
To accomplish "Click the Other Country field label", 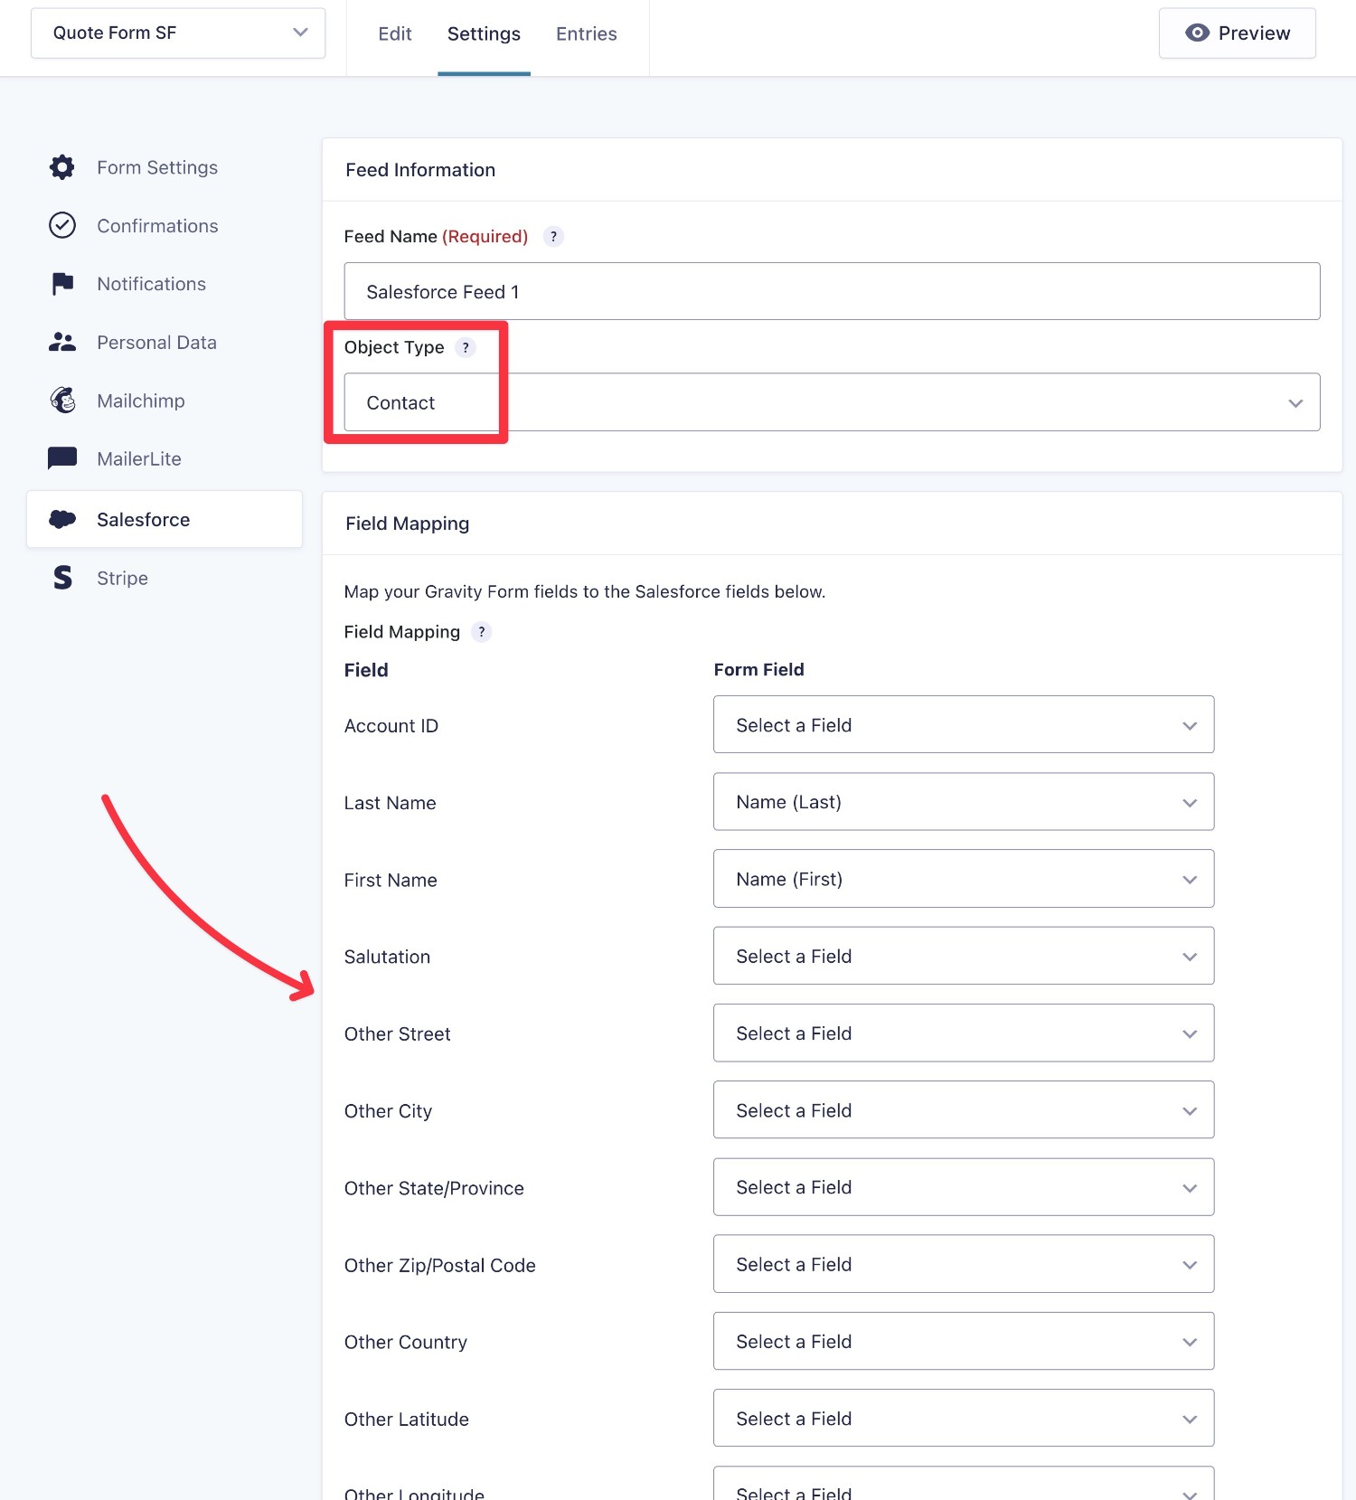I will [x=406, y=1342].
